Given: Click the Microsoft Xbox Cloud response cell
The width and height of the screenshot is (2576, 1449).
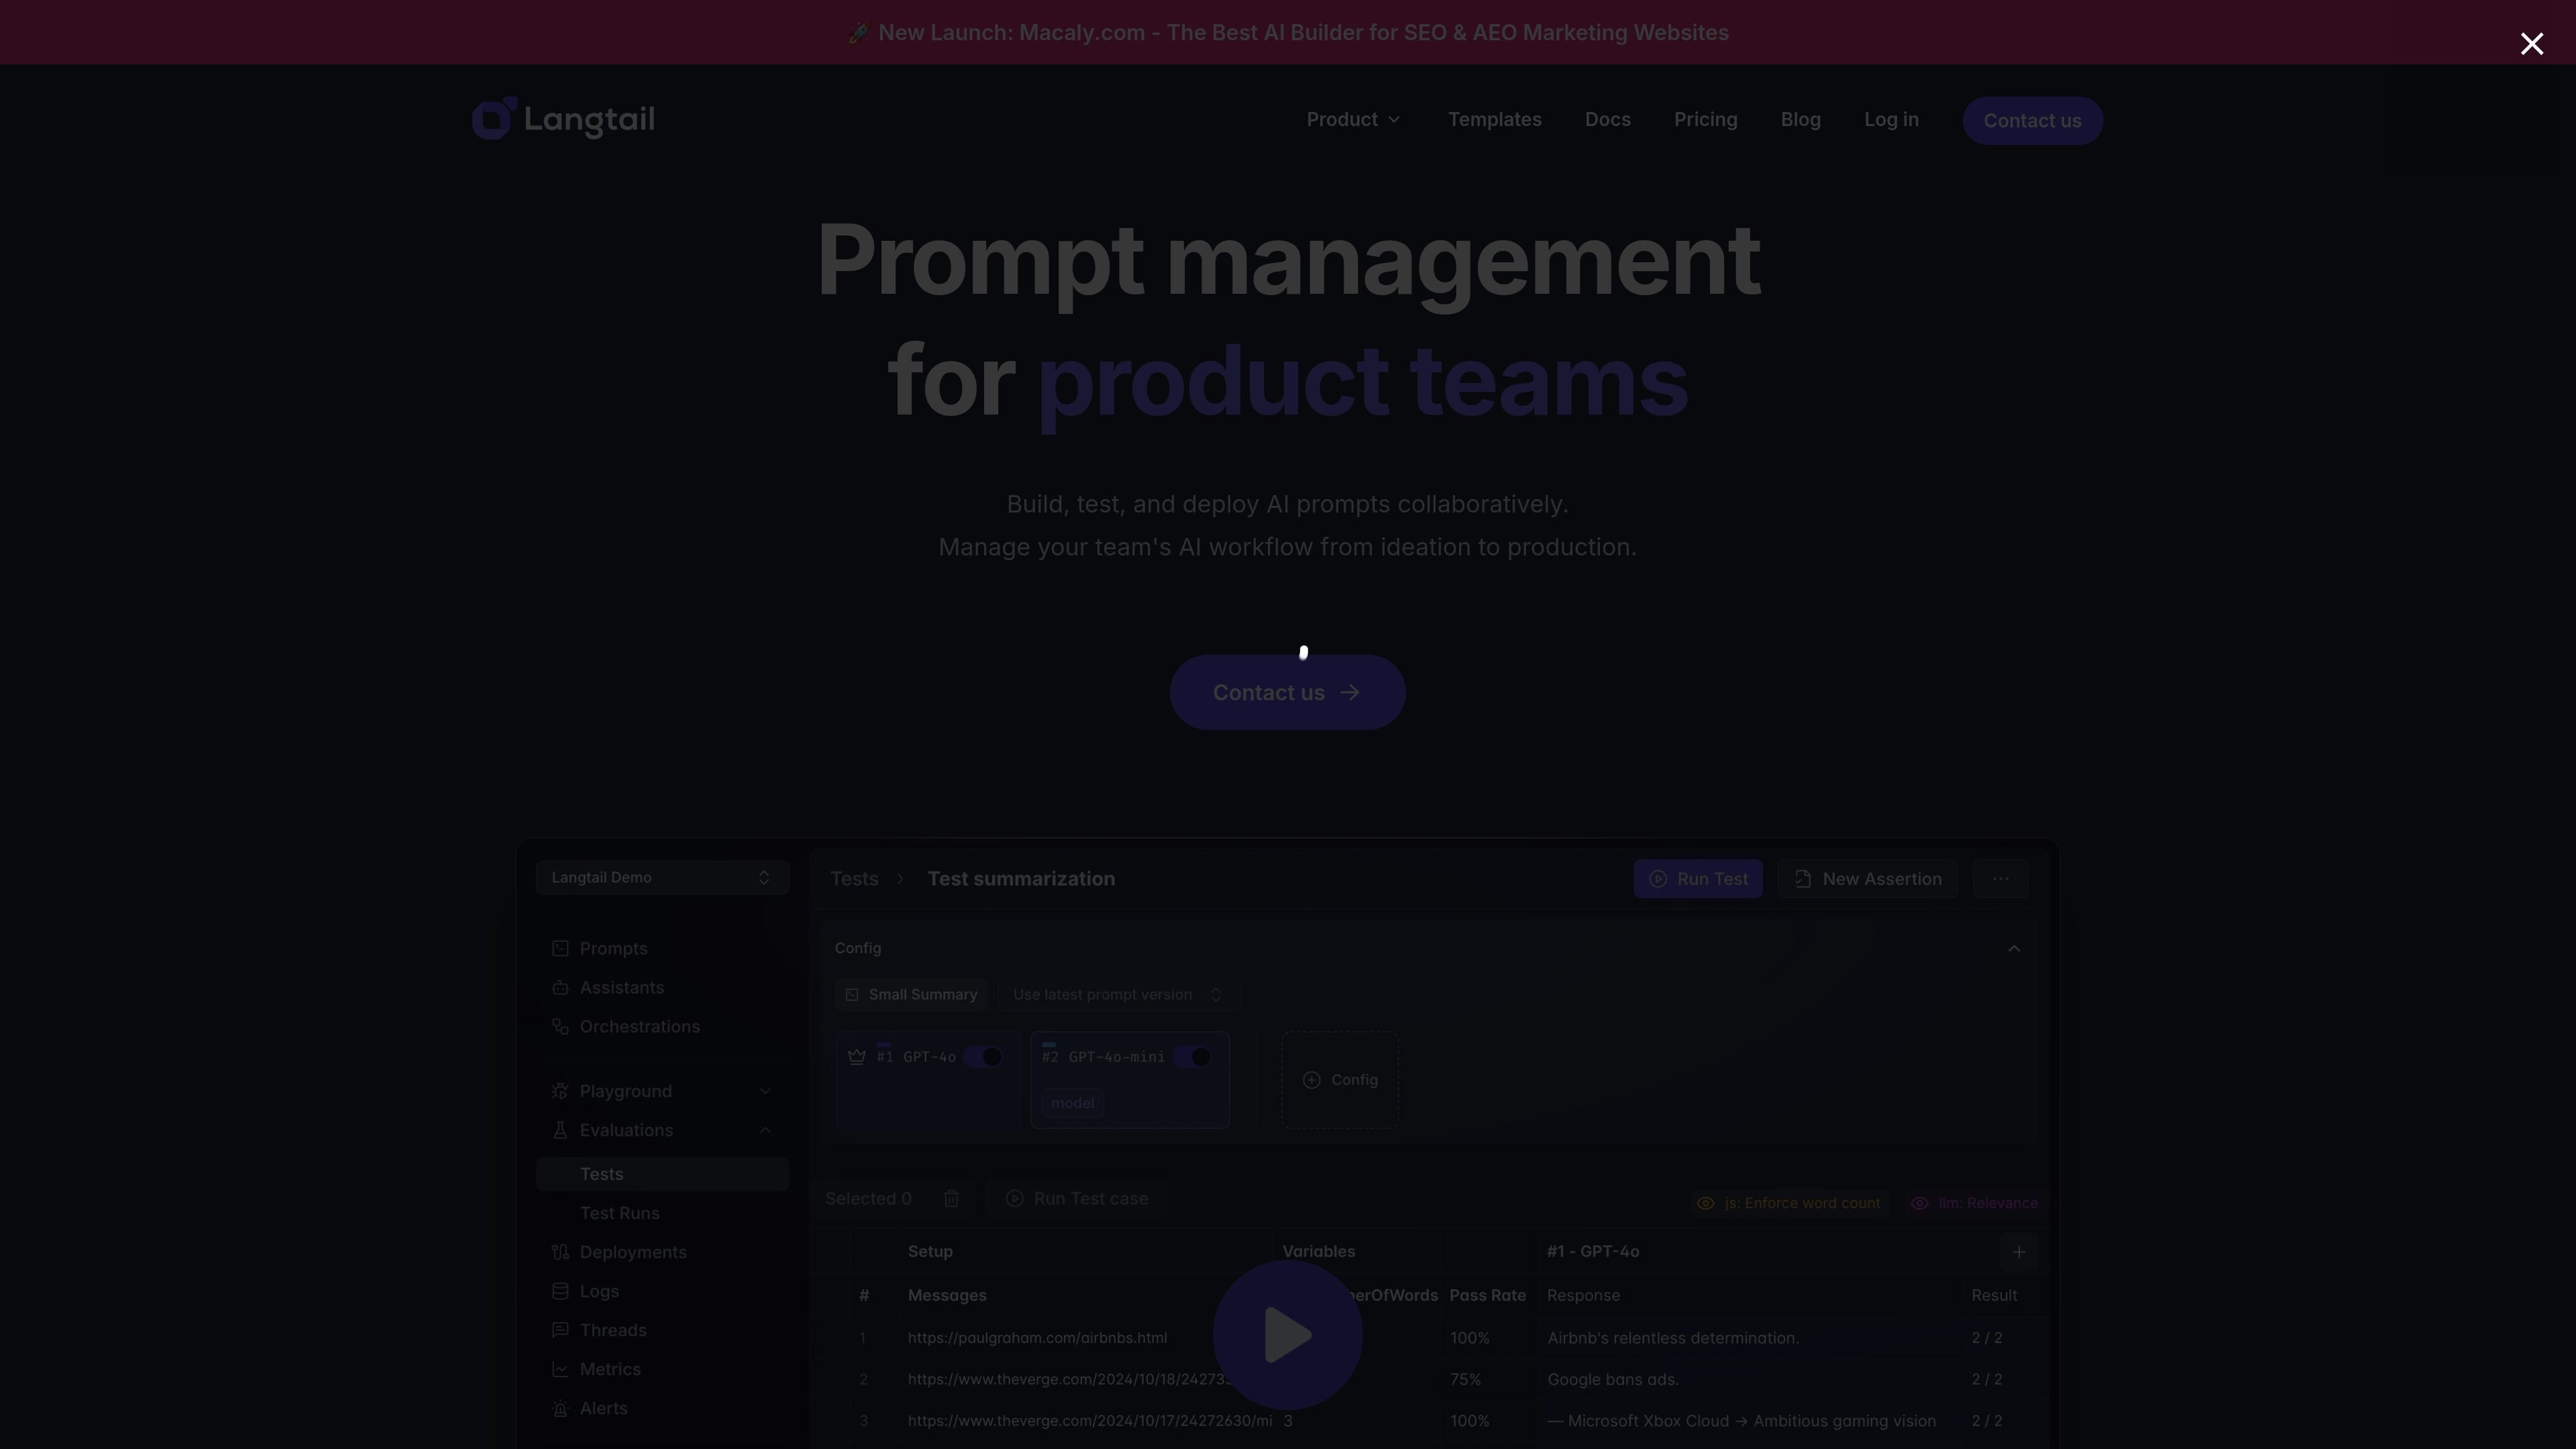Looking at the screenshot, I should pos(1741,1421).
